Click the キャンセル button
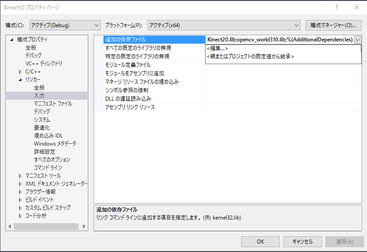 302,242
